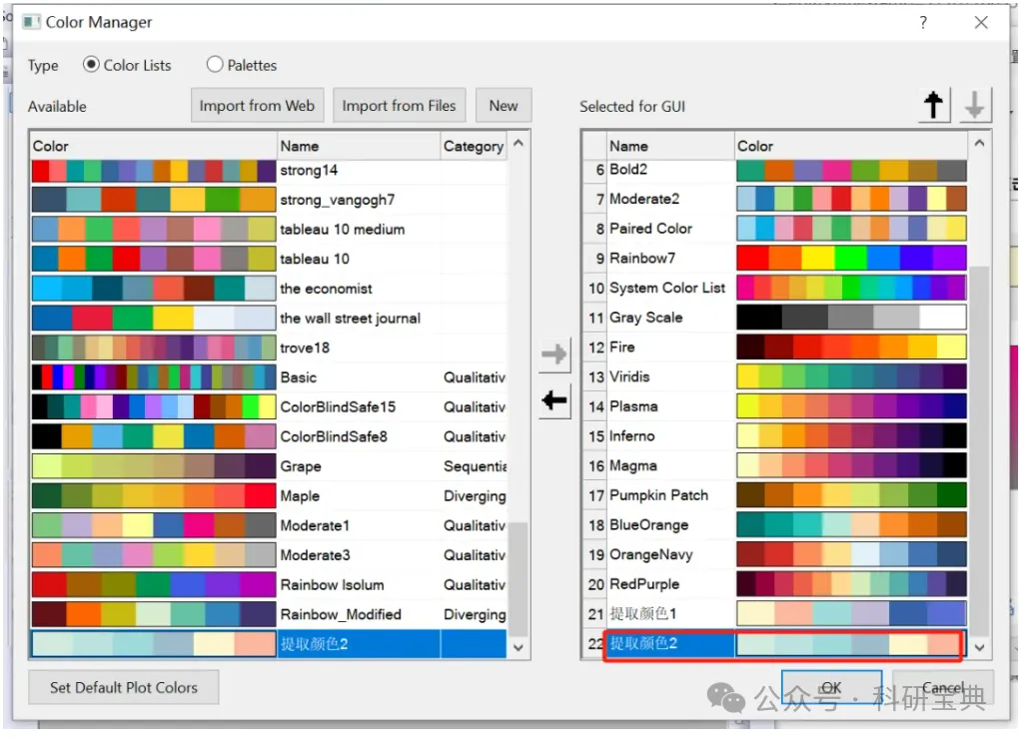Screen dimensions: 1019x740
Task: Click Set Default Plot Colors
Action: pos(124,687)
